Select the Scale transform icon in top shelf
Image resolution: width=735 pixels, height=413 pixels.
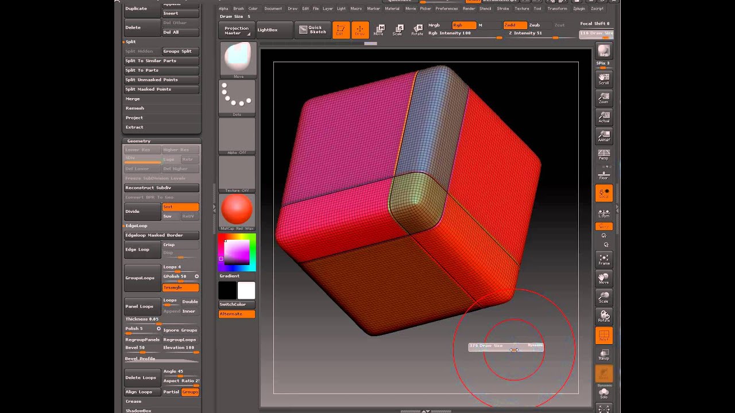click(x=398, y=30)
